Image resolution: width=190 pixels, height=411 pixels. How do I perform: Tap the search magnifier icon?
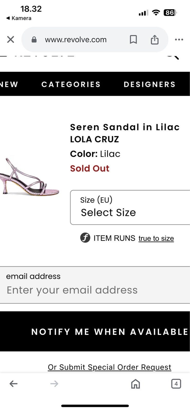click(x=173, y=55)
